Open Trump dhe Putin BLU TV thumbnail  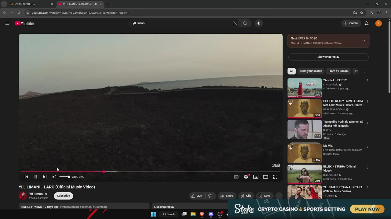[x=305, y=129]
